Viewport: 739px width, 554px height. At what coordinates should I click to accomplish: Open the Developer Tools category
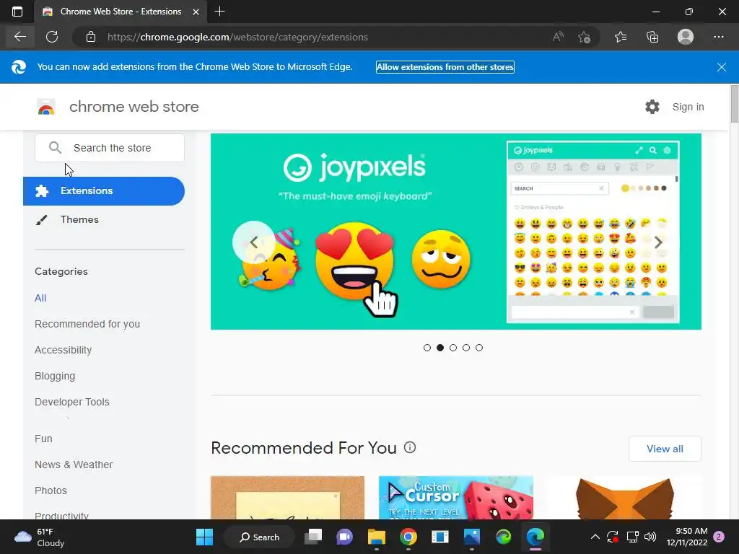[72, 402]
